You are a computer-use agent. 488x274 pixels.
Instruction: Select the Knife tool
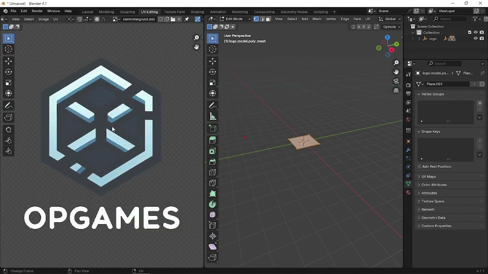point(213,183)
